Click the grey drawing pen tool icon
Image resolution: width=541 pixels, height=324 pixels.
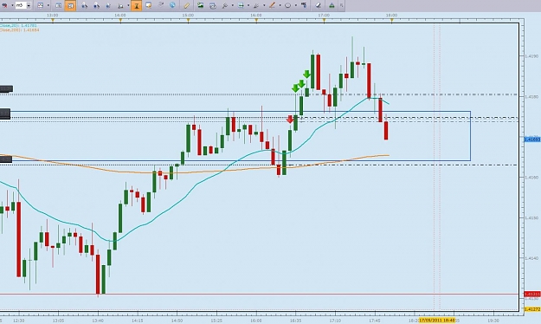tap(256, 5)
